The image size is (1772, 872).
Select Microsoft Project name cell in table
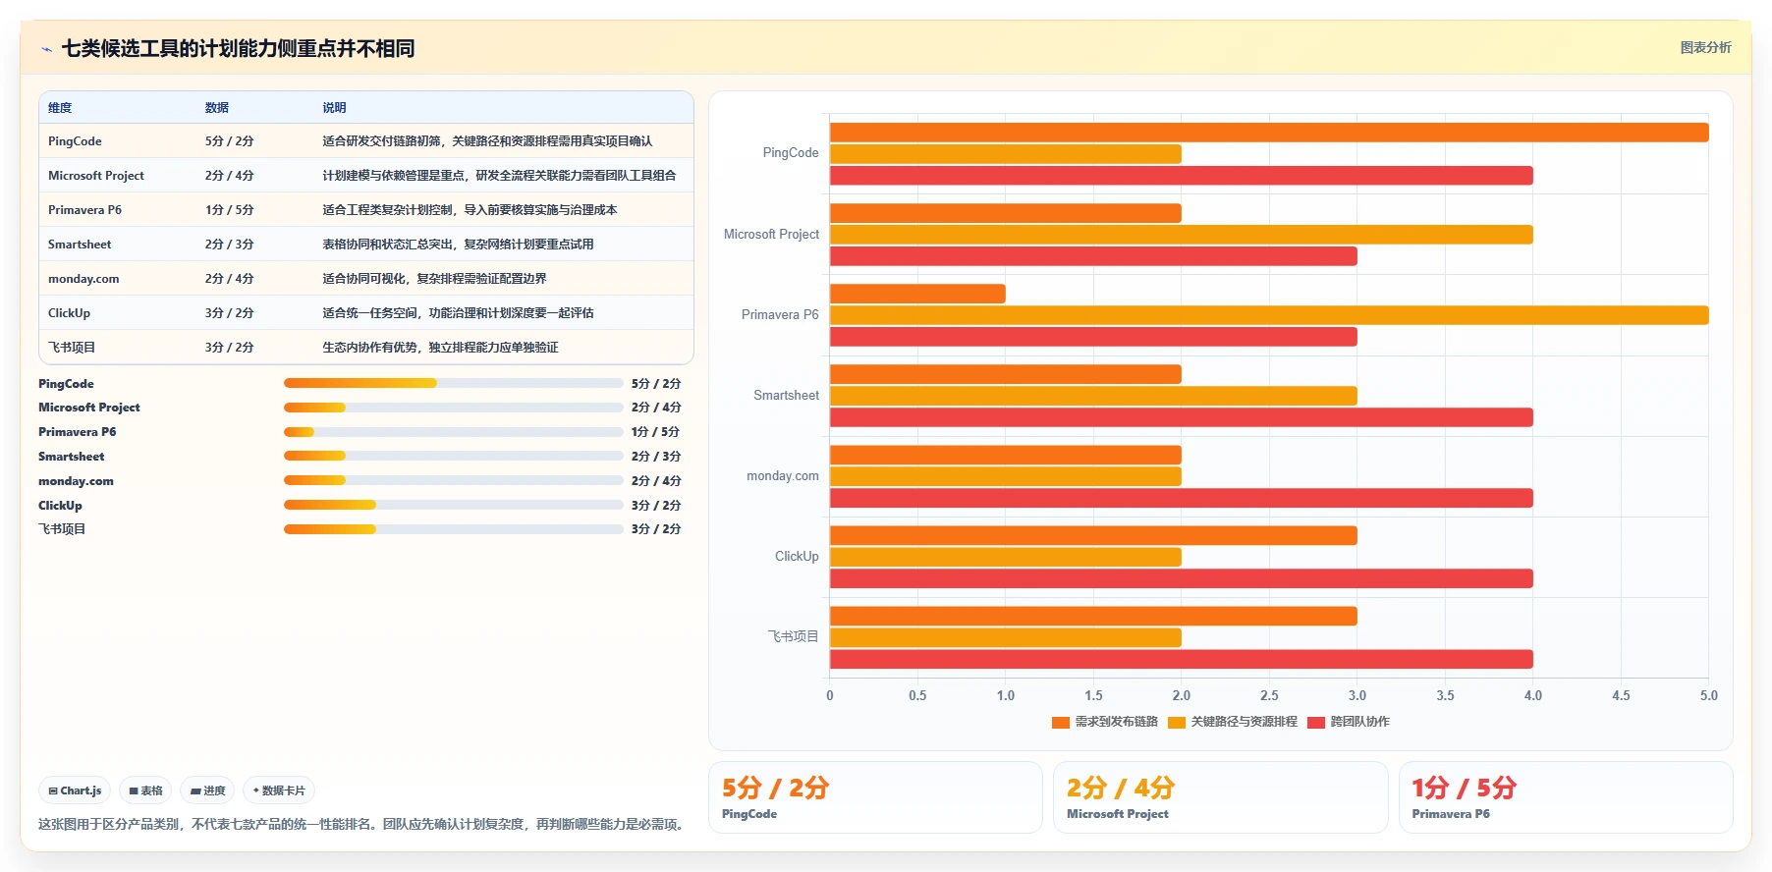tap(96, 176)
